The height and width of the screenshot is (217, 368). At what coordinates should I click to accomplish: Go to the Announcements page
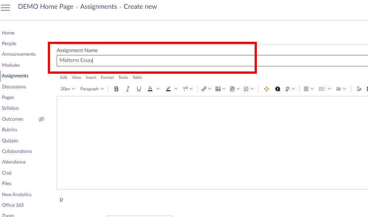(19, 54)
